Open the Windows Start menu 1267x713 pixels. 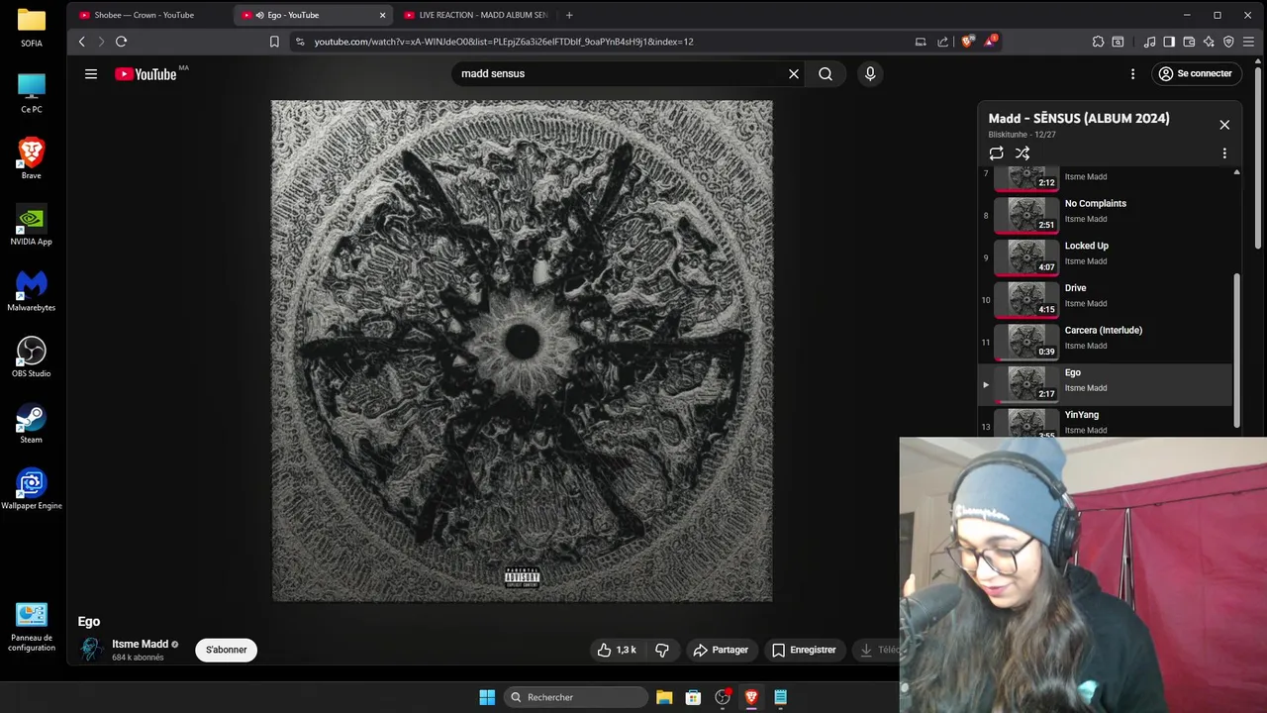coord(487,697)
